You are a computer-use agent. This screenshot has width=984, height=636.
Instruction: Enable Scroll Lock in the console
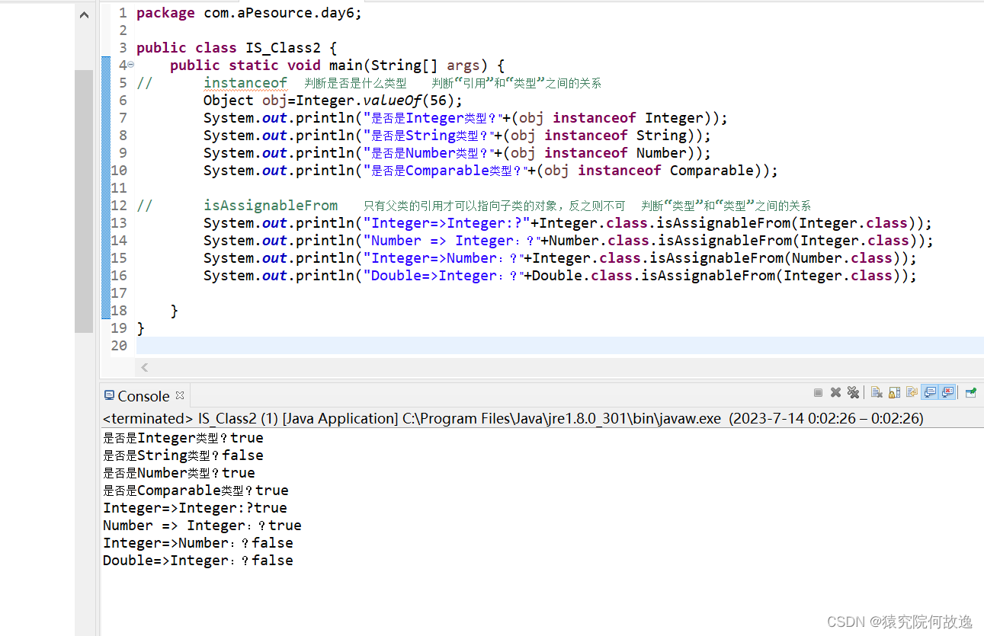[x=893, y=392]
